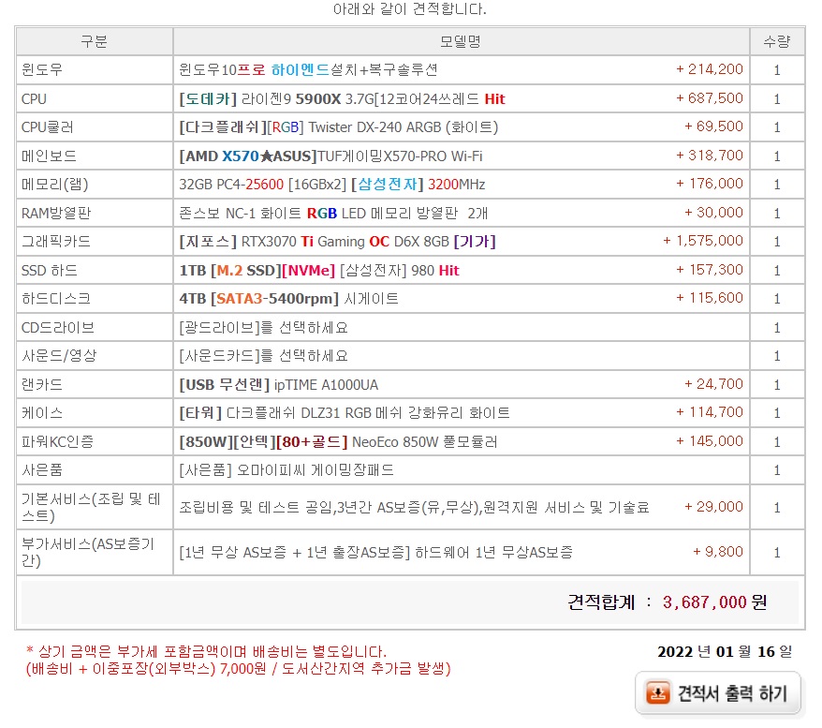Click the 그래픽카드 category label
822x728 pixels.
pyautogui.click(x=56, y=242)
